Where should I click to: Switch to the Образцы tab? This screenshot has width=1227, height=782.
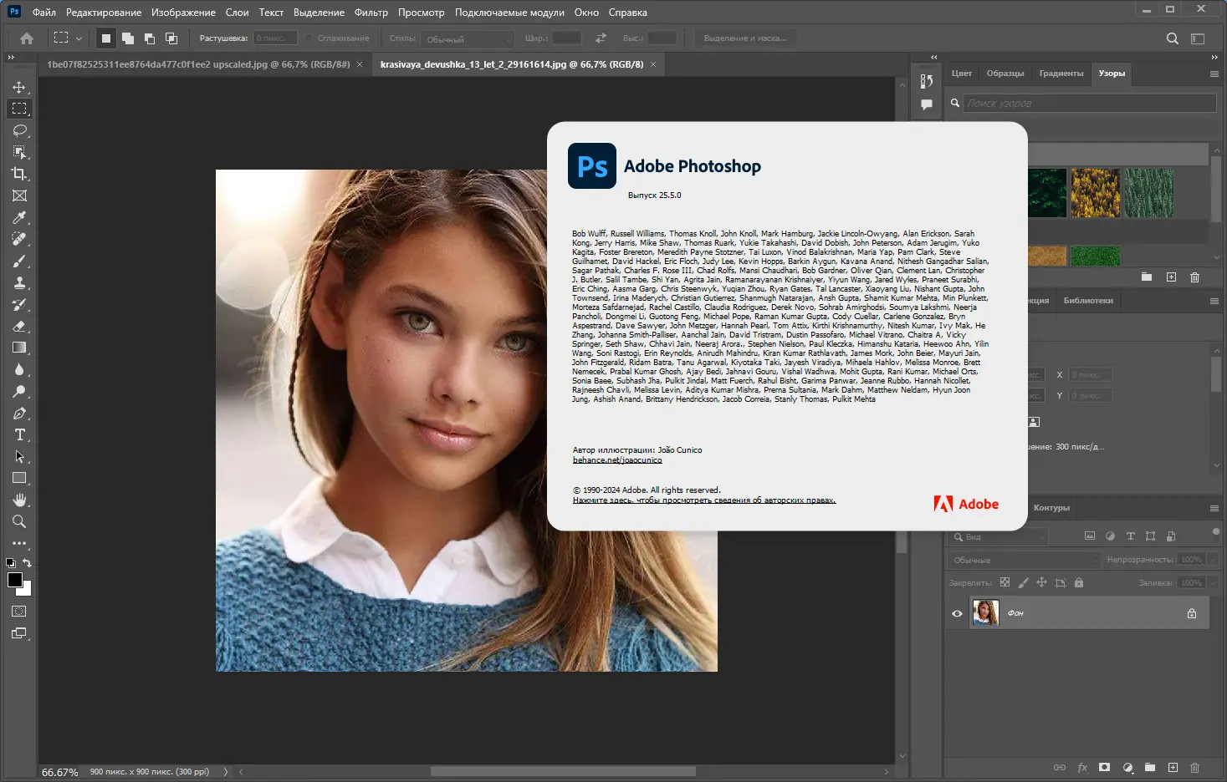pos(1005,74)
